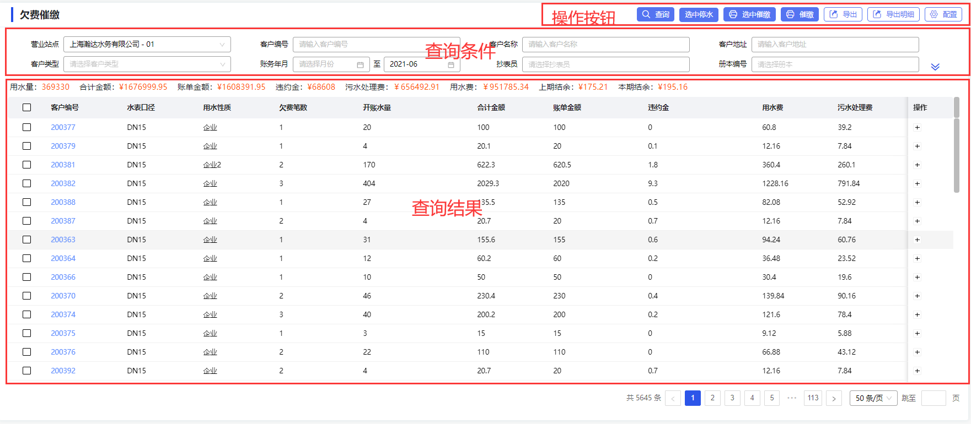The image size is (971, 424).
Task: Open customer link 200377
Action: point(63,127)
